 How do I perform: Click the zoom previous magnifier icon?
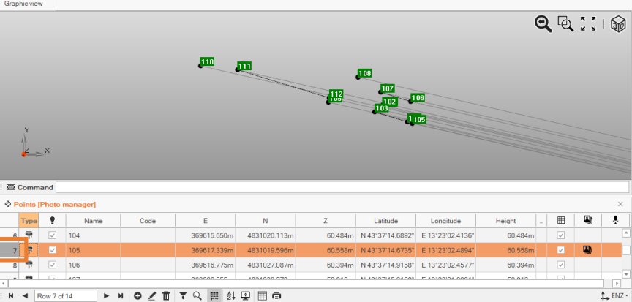tap(543, 23)
